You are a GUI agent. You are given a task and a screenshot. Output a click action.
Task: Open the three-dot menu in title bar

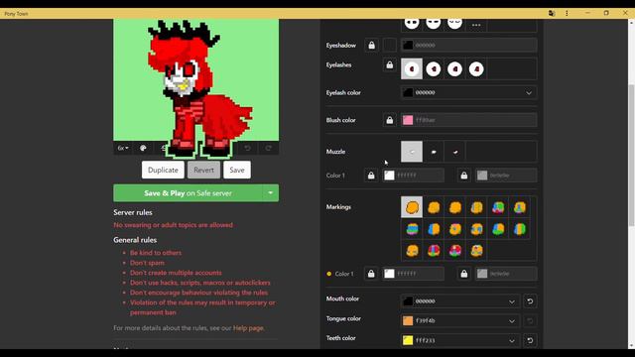point(567,13)
